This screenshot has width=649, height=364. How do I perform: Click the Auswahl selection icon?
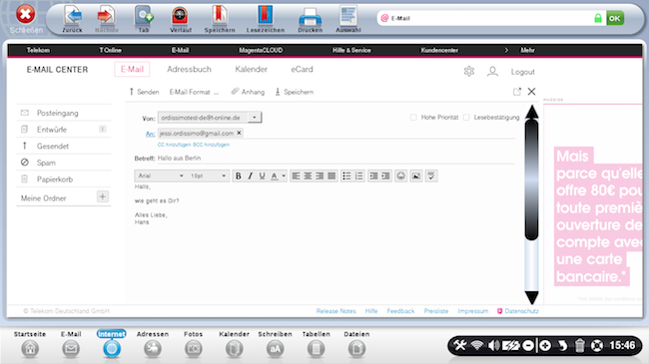[x=348, y=16]
